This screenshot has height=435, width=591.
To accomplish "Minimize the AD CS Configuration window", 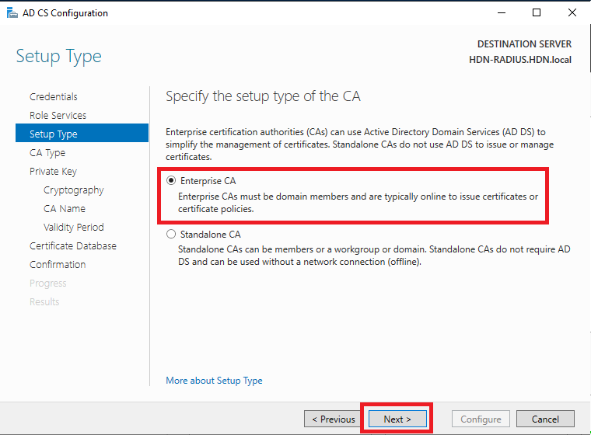I will tap(502, 12).
